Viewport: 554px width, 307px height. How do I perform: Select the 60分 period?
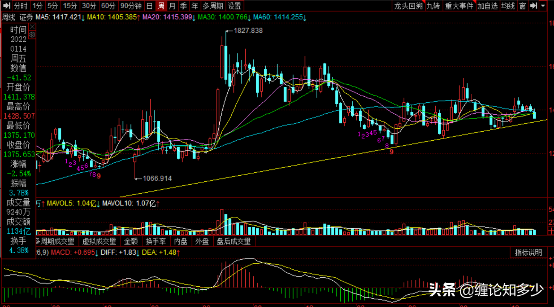pyautogui.click(x=108, y=6)
